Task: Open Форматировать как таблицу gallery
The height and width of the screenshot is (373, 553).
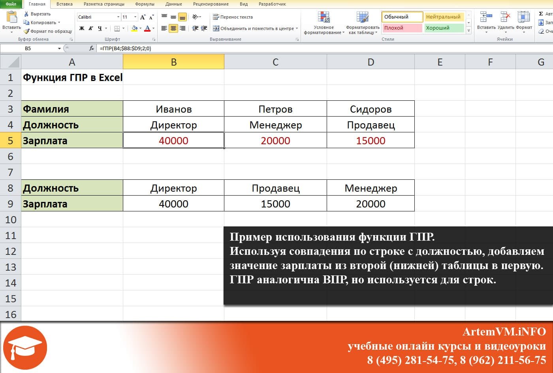Action: click(x=363, y=23)
